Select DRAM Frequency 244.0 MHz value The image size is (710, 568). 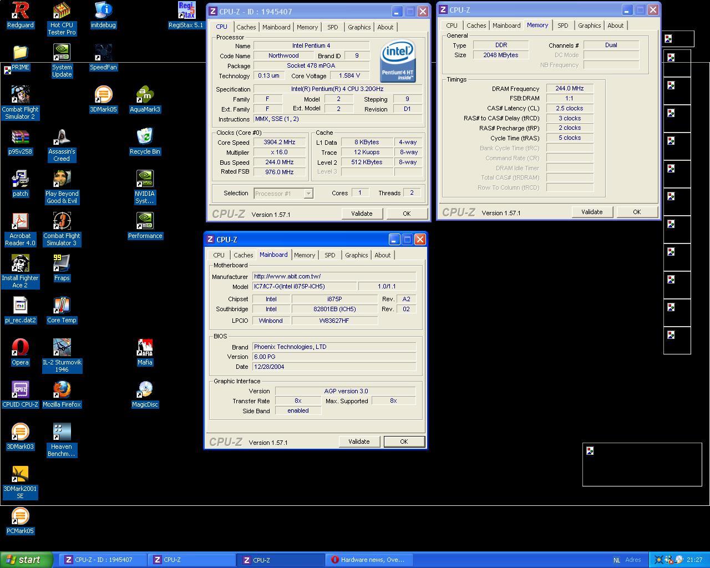tap(569, 88)
